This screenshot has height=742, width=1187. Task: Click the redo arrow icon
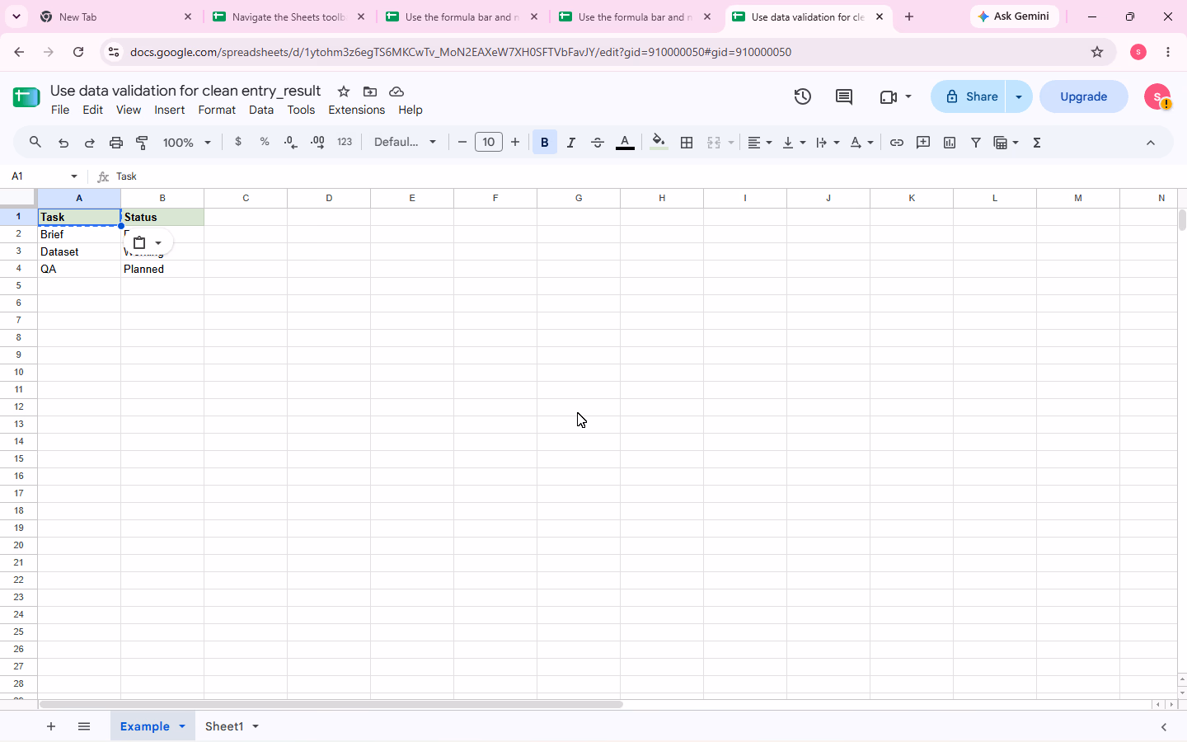coord(90,143)
